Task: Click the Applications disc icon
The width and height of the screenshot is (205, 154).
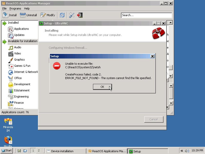Action: 11,29
